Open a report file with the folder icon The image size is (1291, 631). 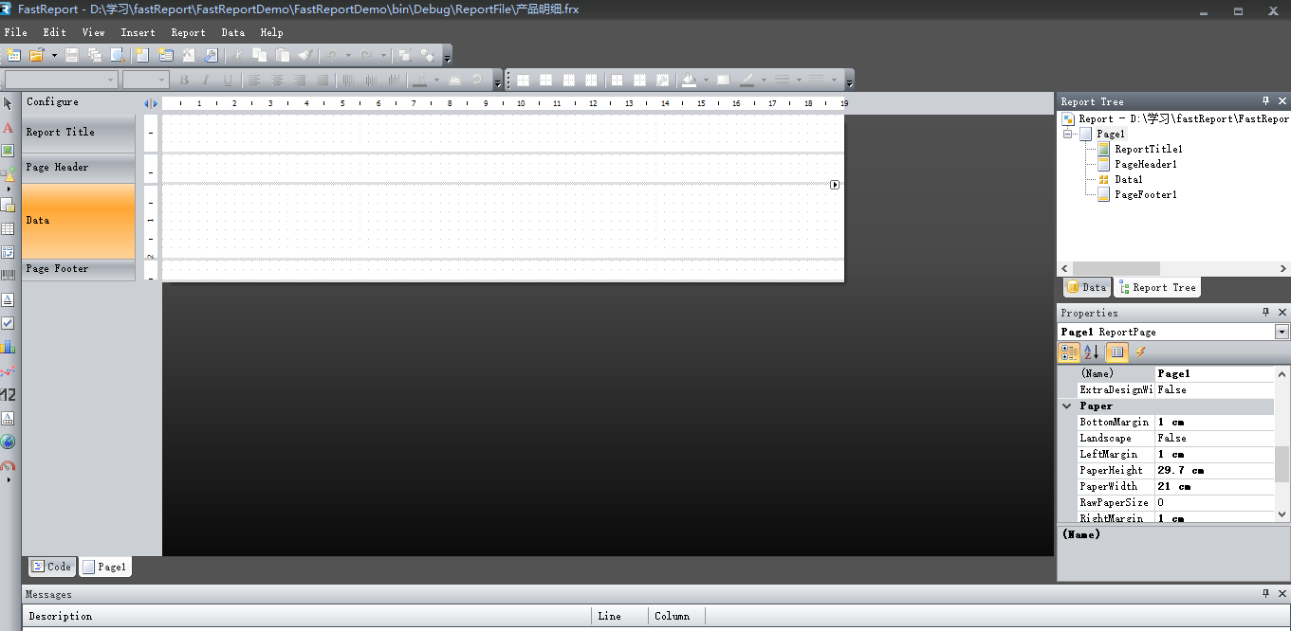click(x=37, y=56)
